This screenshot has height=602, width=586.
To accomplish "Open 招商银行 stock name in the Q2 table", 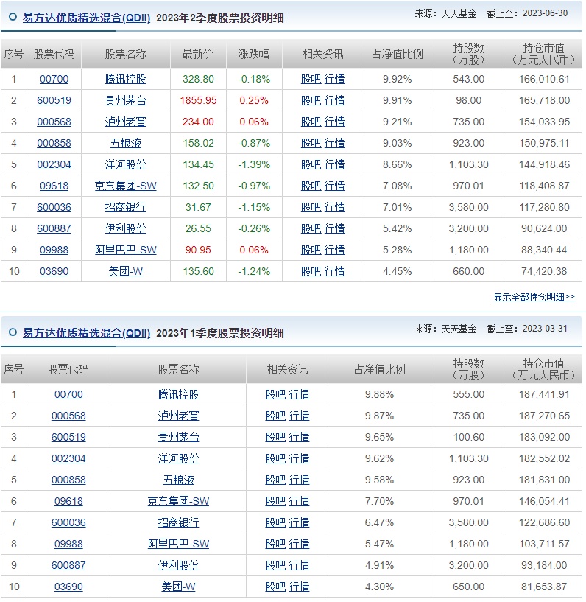I will pyautogui.click(x=126, y=207).
